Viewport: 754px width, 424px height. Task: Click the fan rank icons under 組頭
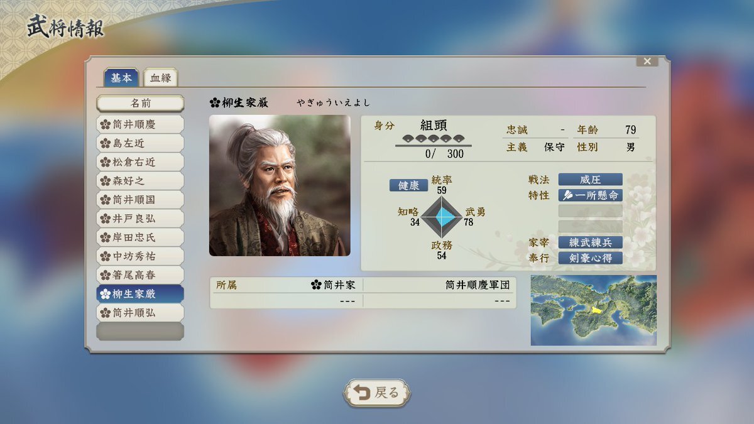pos(434,139)
